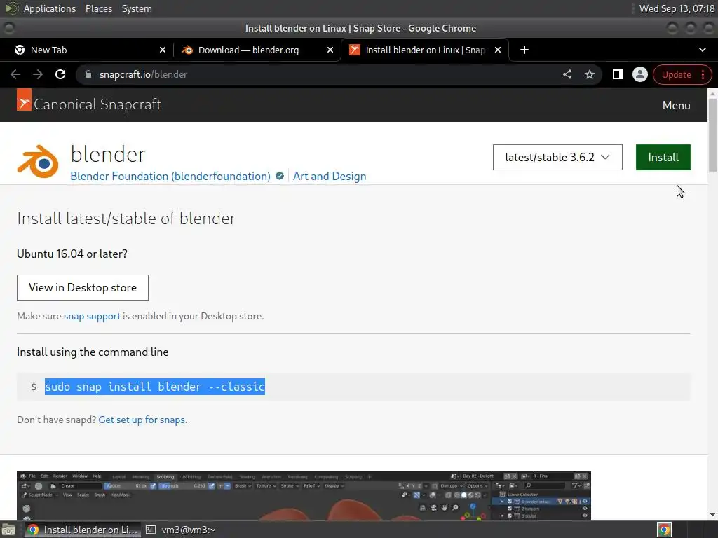Open the Applications menu
Image resolution: width=718 pixels, height=538 pixels.
pyautogui.click(x=50, y=8)
